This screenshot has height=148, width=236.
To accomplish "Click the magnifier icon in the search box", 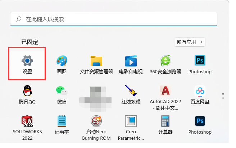I will tap(19, 19).
